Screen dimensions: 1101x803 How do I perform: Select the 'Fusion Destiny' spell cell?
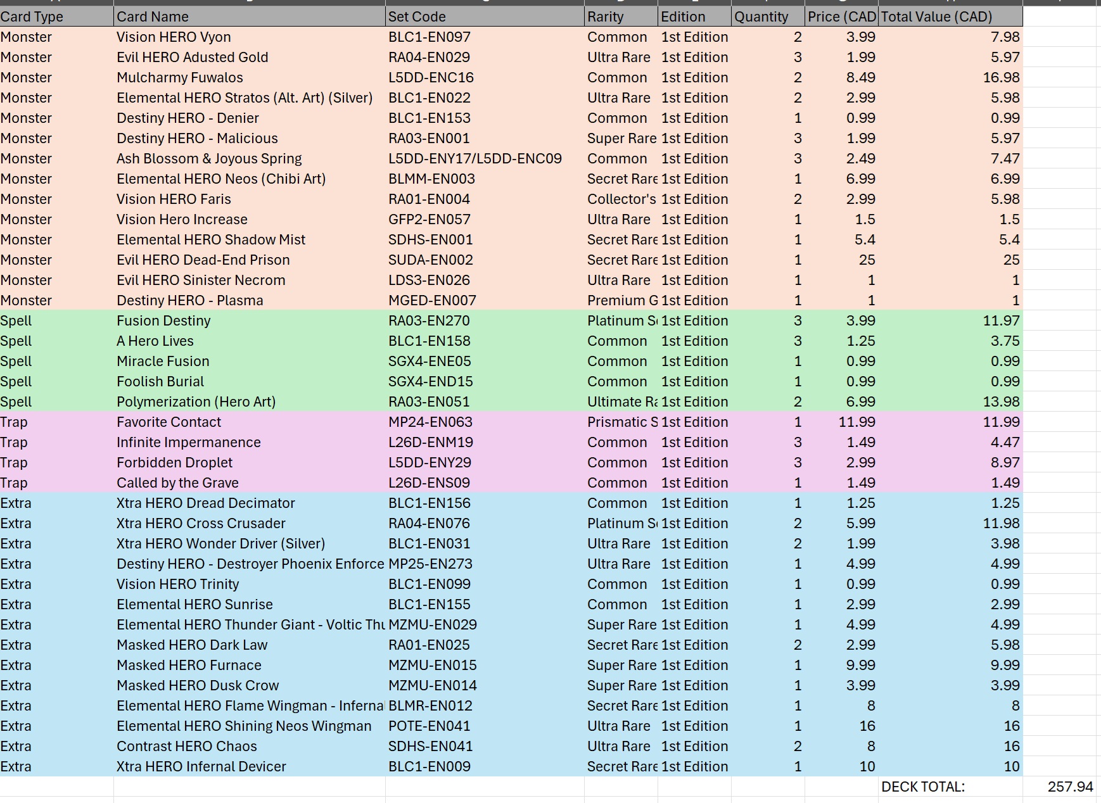pos(250,320)
